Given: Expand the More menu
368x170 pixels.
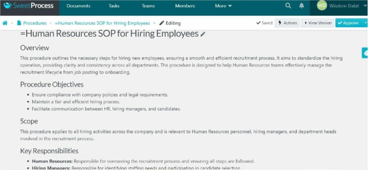Looking at the screenshot, I should (223, 6).
